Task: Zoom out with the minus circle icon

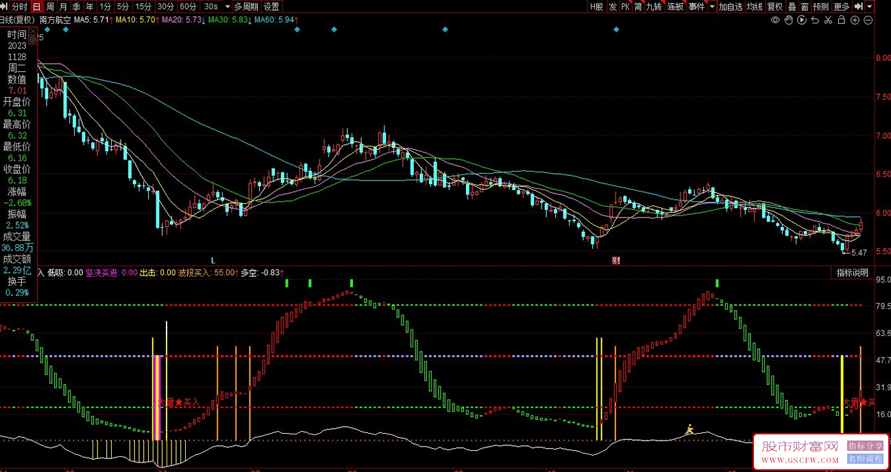Action: [x=868, y=20]
